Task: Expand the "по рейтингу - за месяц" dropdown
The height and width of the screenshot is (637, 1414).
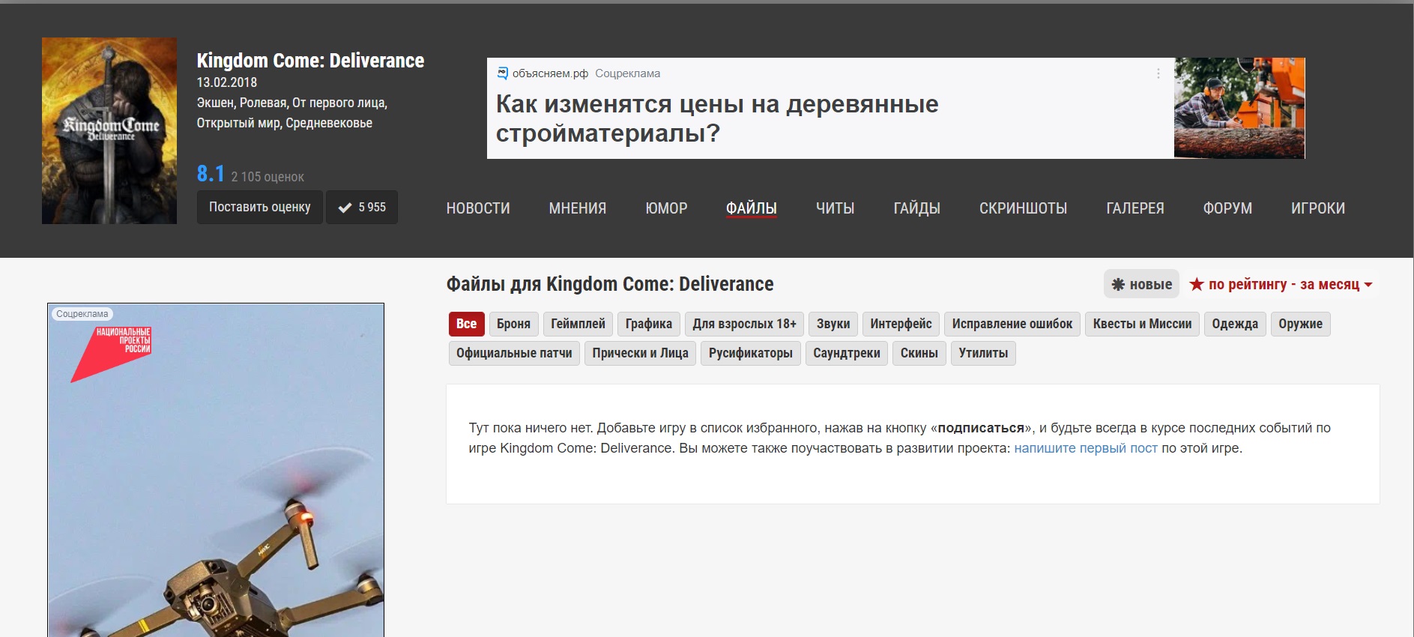Action: tap(1281, 284)
